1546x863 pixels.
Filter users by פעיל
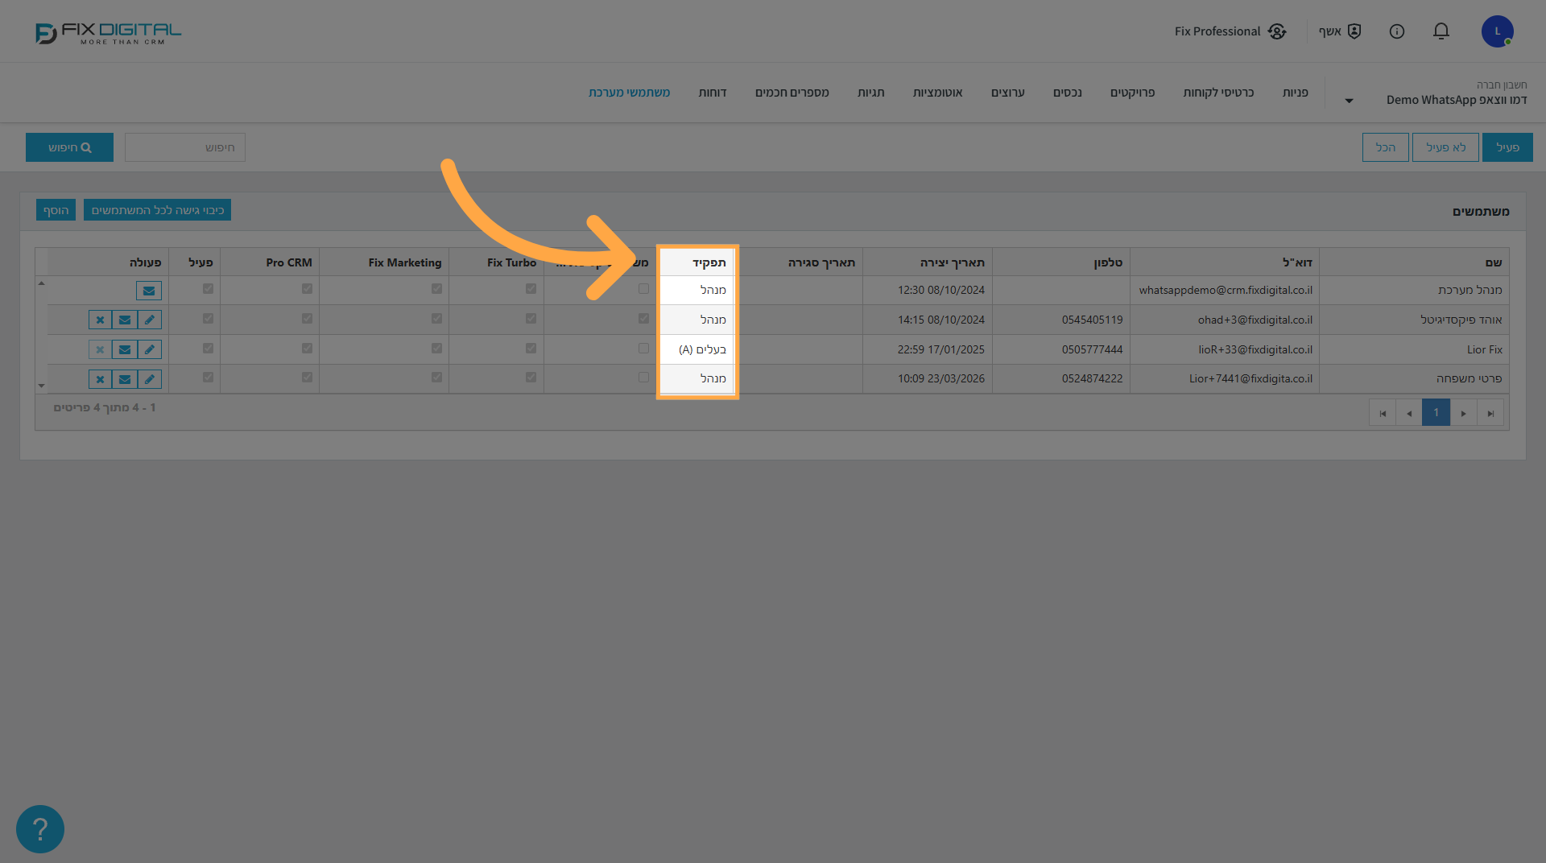click(1507, 147)
